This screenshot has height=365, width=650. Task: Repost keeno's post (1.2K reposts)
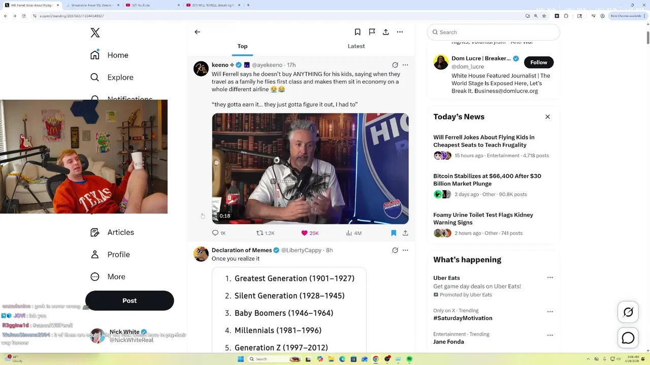pos(265,233)
